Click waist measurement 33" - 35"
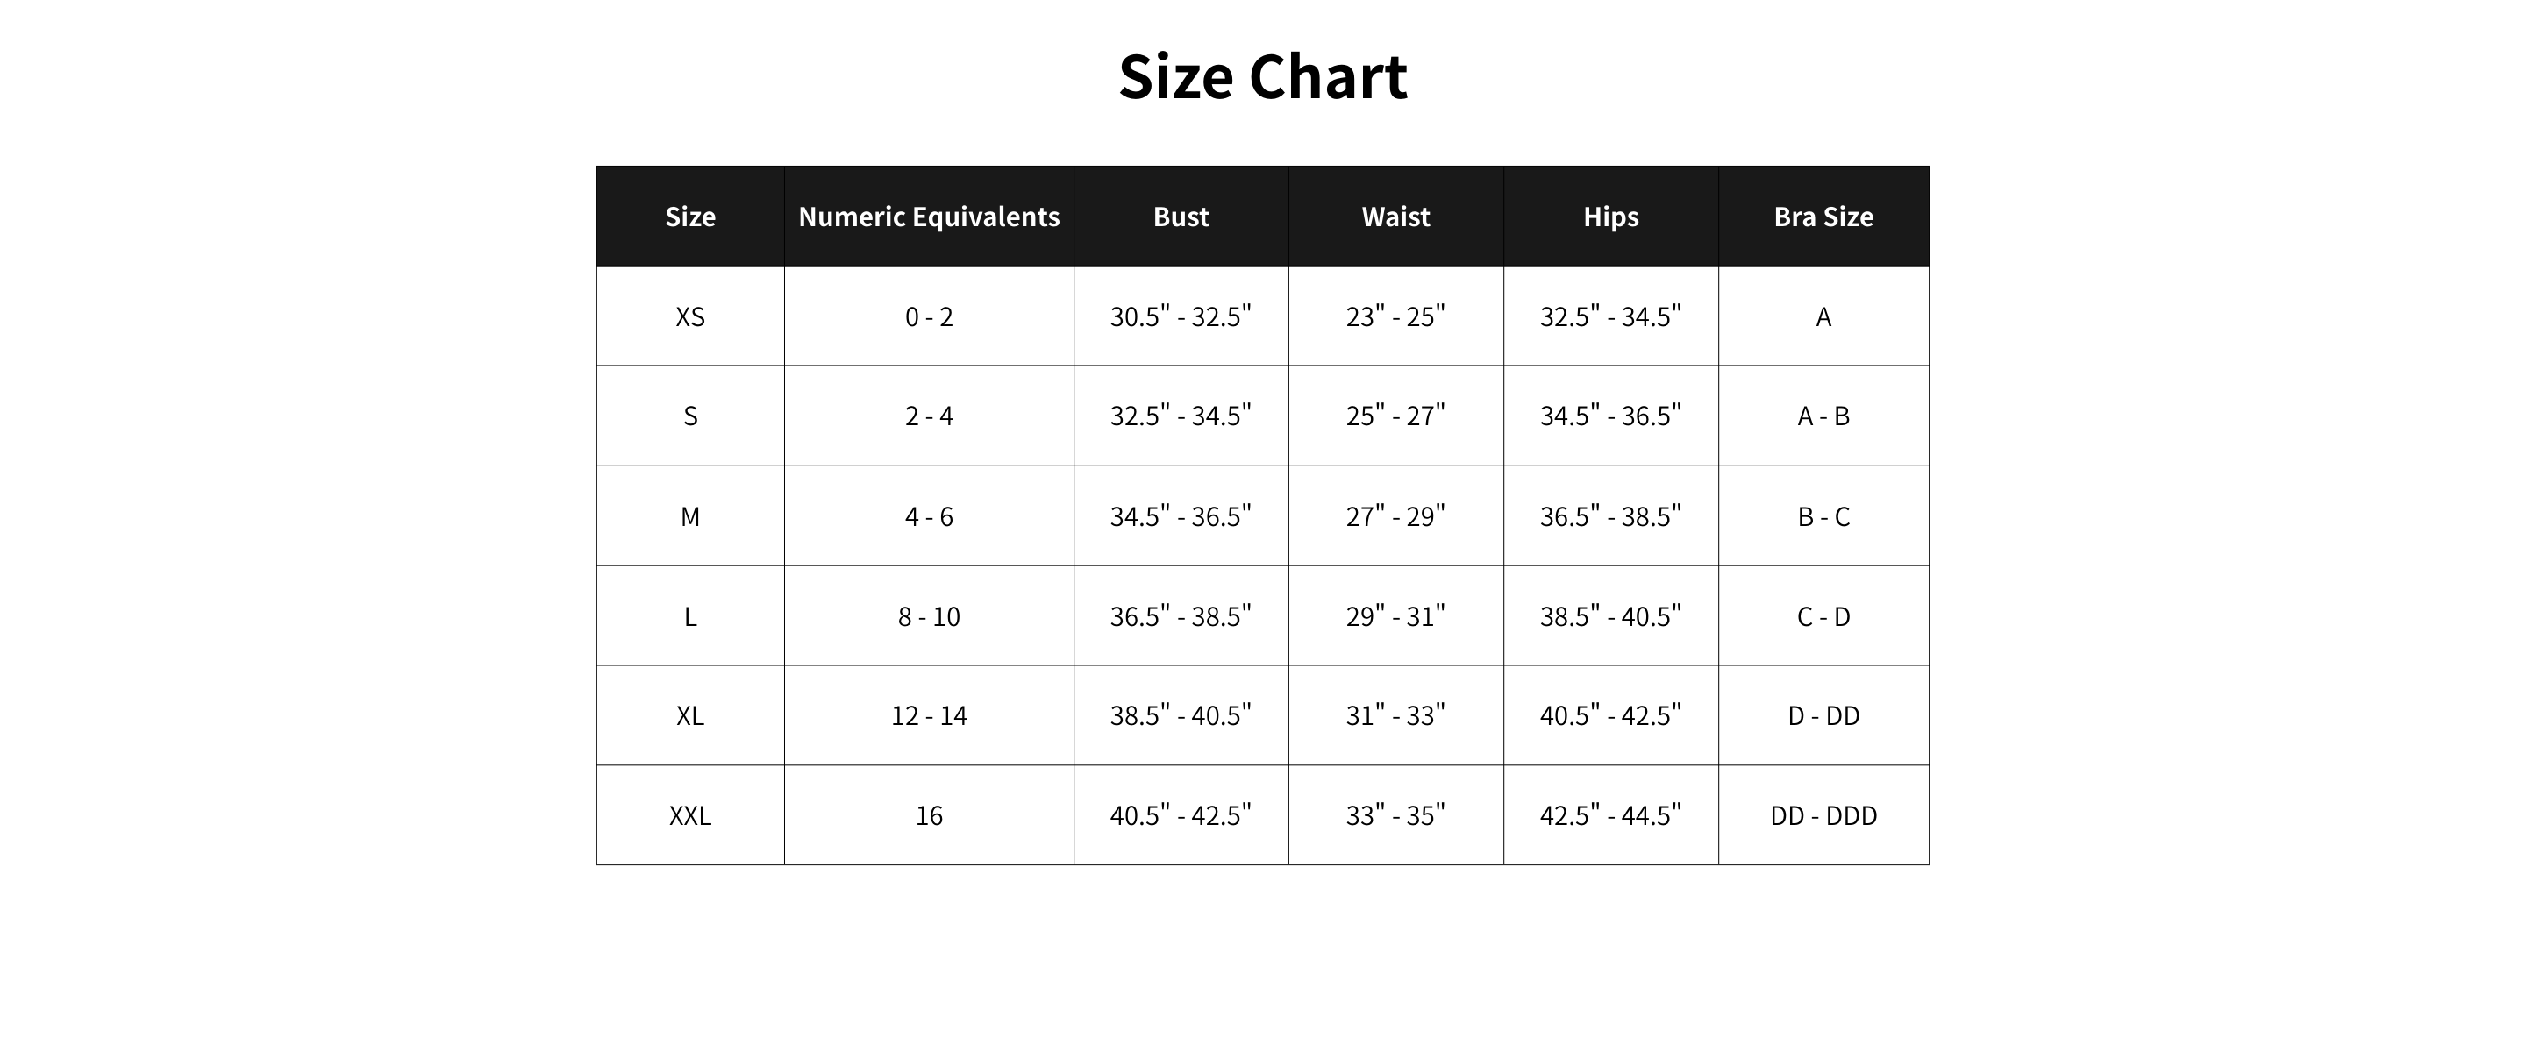This screenshot has width=2526, height=1052. [x=1395, y=815]
